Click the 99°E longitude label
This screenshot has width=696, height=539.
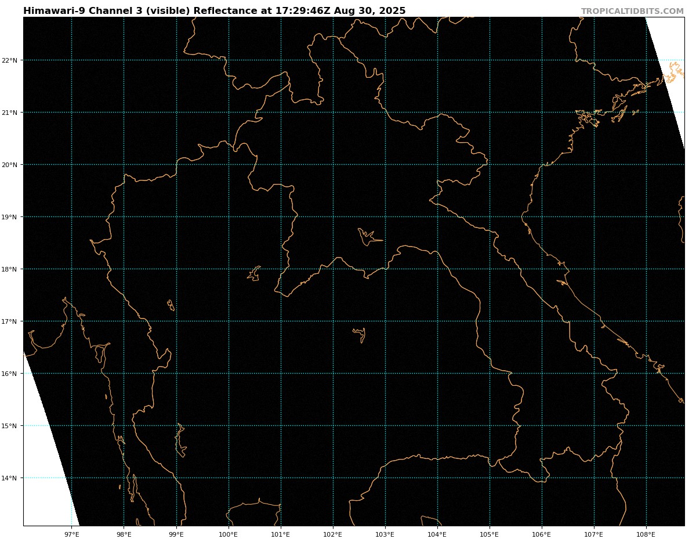tap(176, 534)
